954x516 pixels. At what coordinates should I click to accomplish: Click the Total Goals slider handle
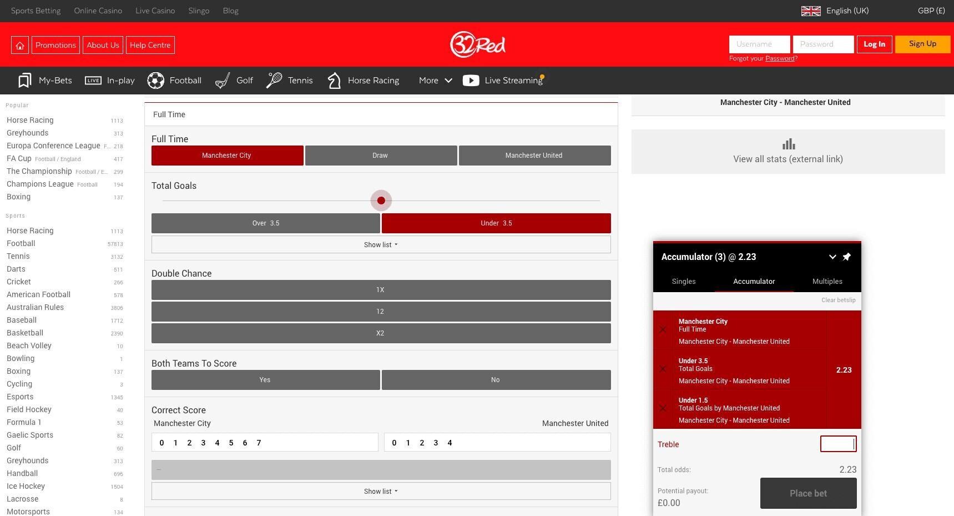[x=381, y=201]
